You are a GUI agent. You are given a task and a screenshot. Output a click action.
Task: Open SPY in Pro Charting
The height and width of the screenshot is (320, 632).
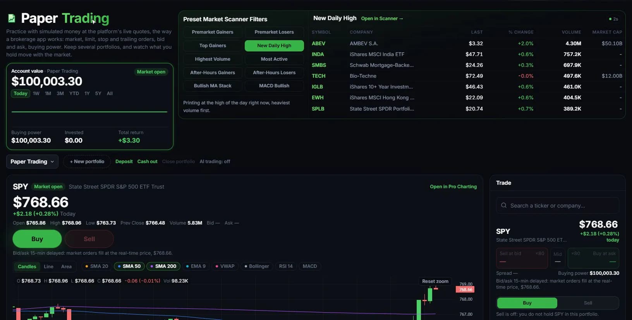tap(453, 187)
